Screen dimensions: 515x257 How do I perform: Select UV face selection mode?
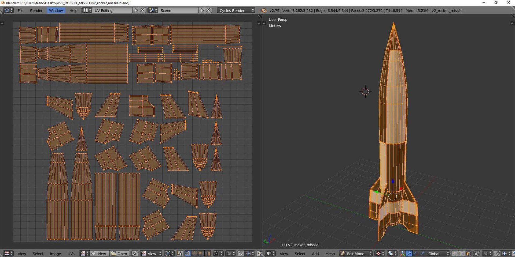(x=201, y=254)
